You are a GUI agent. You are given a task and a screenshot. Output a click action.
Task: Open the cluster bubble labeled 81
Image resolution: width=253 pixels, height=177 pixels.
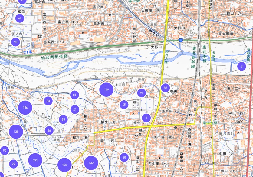click(x=74, y=95)
